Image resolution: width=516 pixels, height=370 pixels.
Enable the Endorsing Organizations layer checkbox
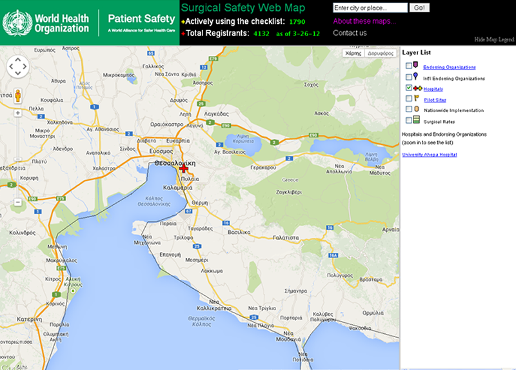(x=408, y=66)
